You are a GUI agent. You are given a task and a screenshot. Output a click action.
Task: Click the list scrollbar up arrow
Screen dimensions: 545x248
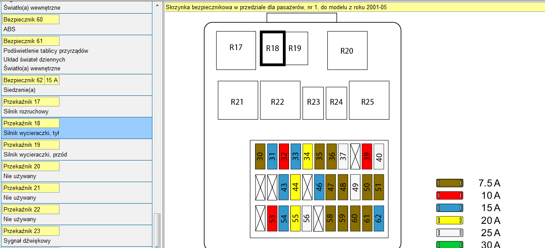pyautogui.click(x=157, y=5)
